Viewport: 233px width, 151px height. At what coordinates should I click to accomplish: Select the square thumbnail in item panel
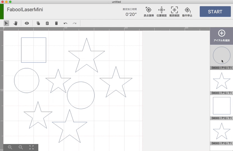[222, 106]
